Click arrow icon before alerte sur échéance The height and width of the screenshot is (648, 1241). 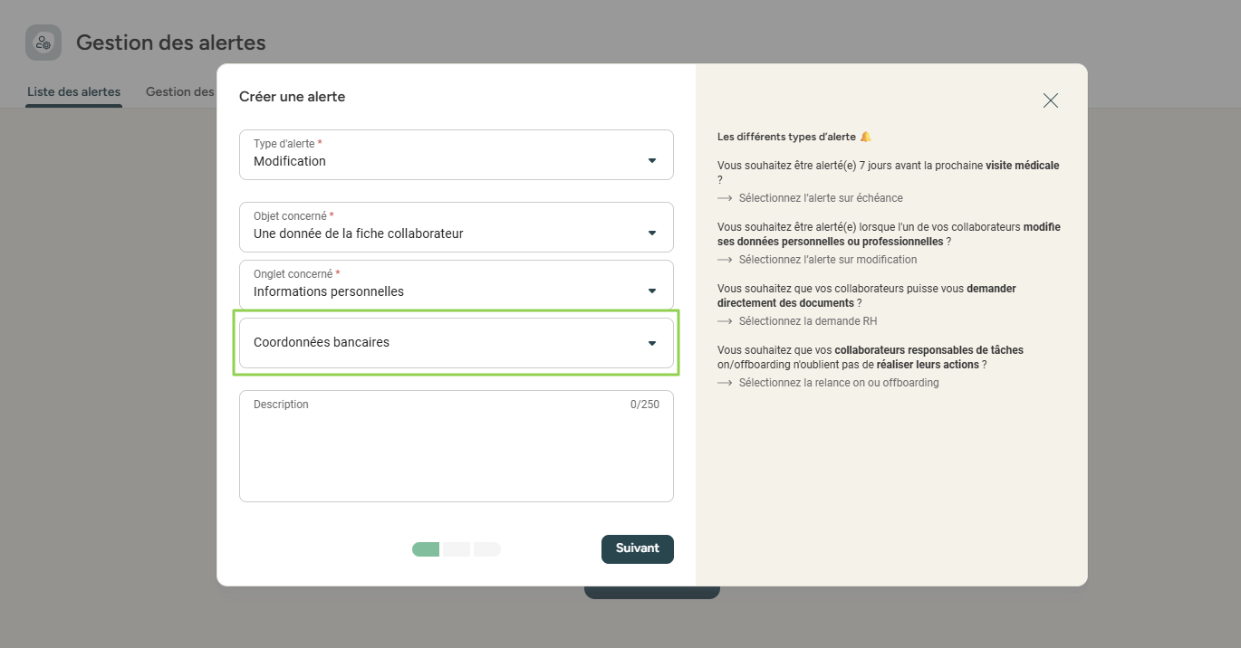pos(725,198)
